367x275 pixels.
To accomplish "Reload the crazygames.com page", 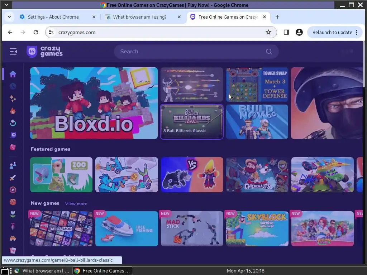I will click(35, 32).
